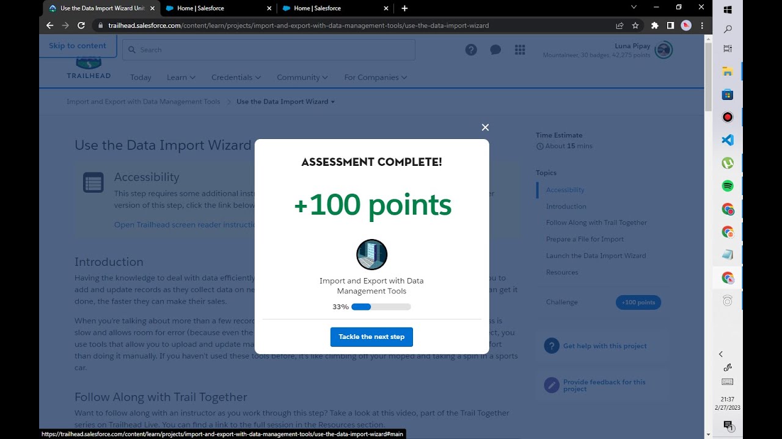This screenshot has width=782, height=439.
Task: Close the Assessment Complete dialog
Action: click(485, 127)
